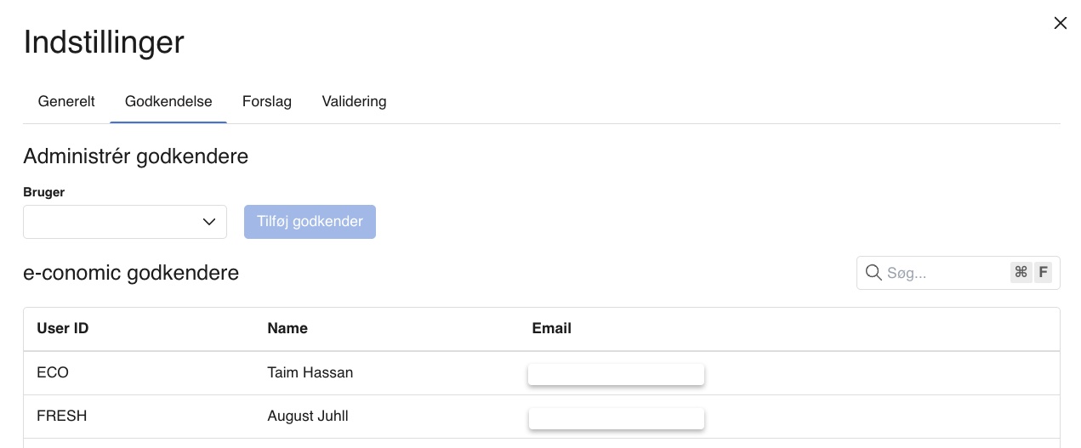Switch to the Generelt tab
The width and height of the screenshot is (1081, 448).
coord(66,101)
